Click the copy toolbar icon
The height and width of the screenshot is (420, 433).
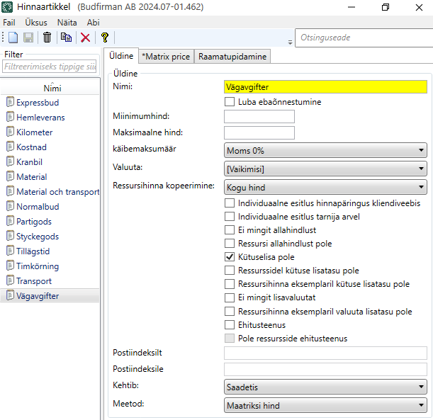[66, 38]
